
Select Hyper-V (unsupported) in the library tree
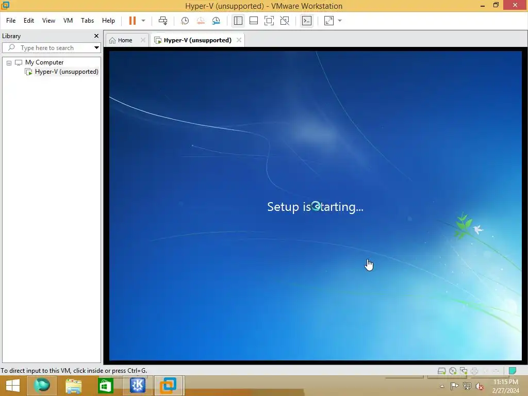click(x=67, y=72)
